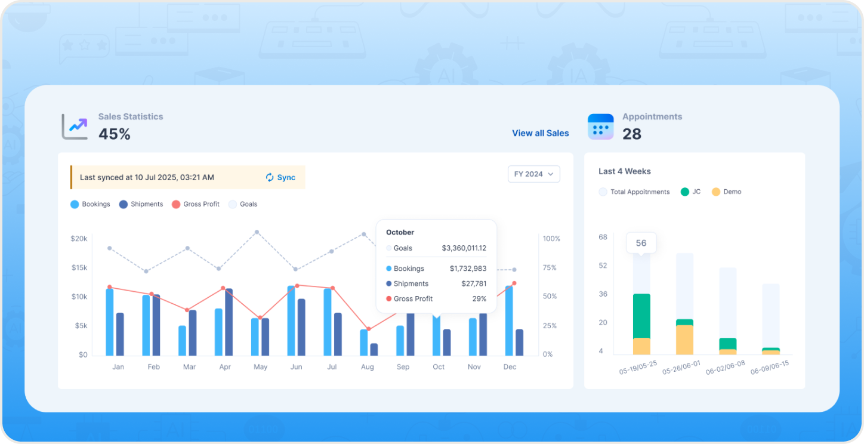Toggle the Shipments series label
The height and width of the screenshot is (444, 864).
coord(147,204)
